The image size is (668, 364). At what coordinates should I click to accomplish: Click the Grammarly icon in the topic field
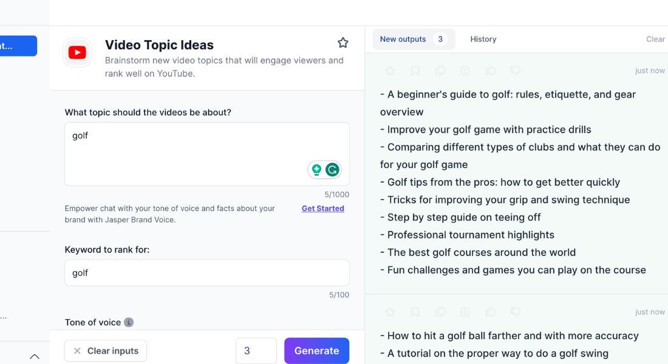(332, 169)
